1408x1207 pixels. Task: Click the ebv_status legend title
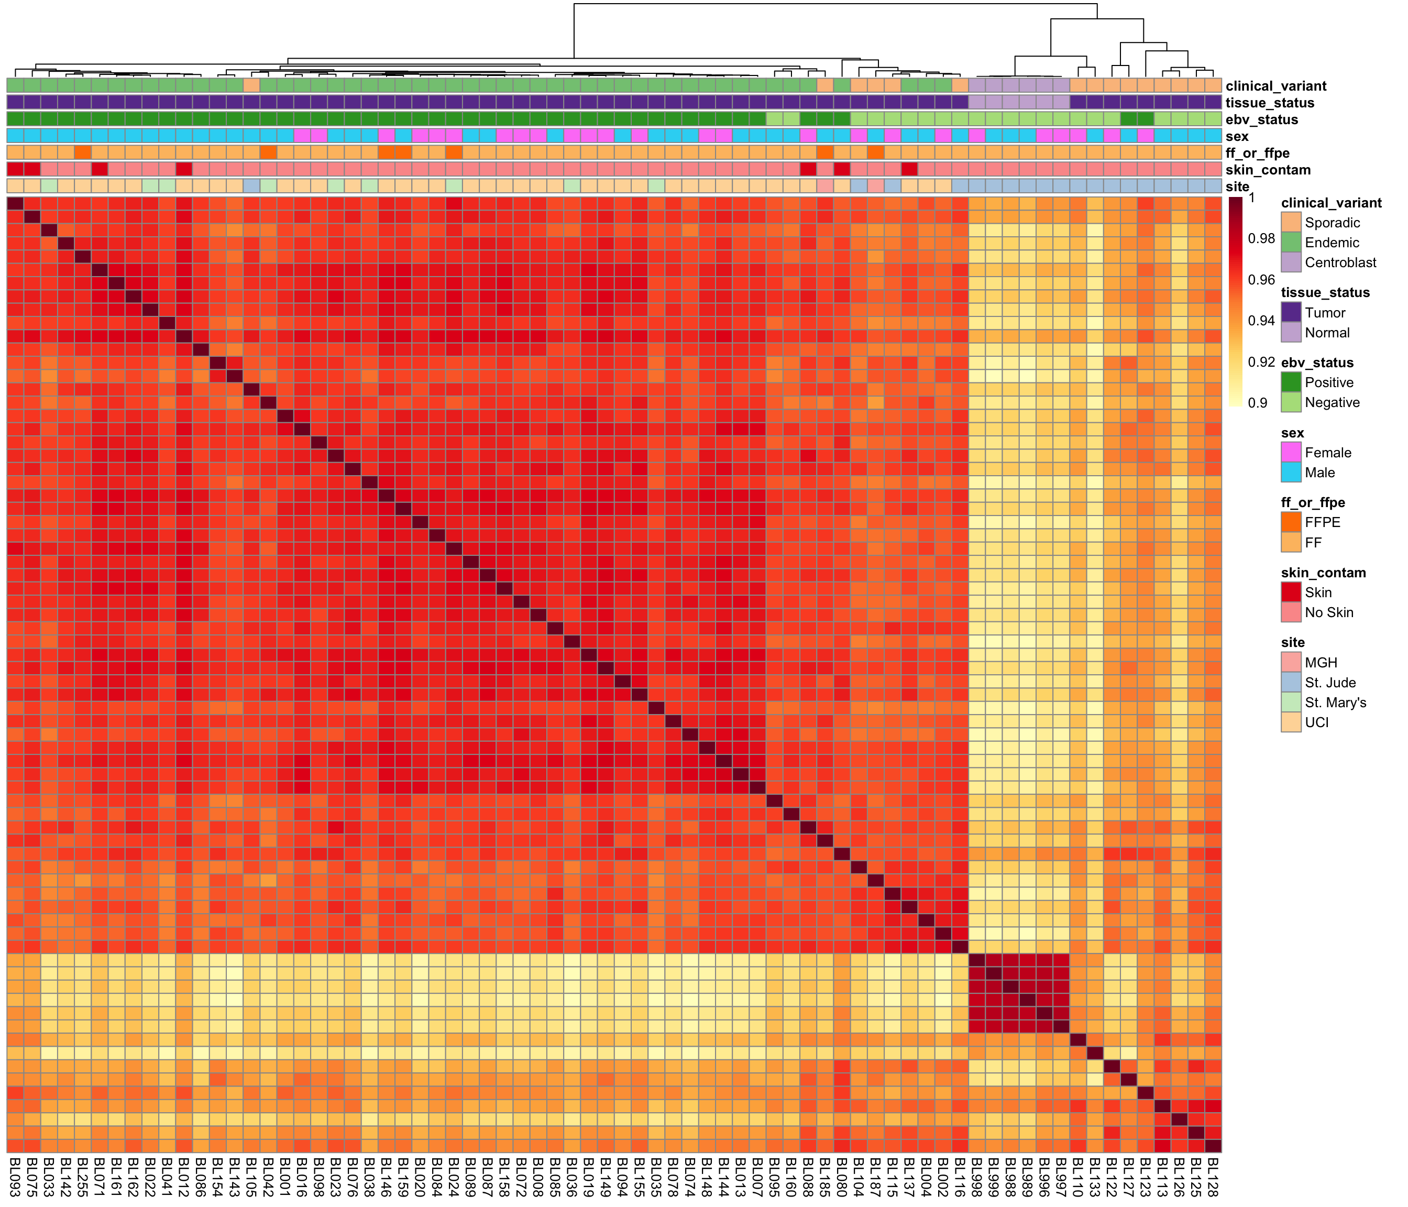(1317, 363)
